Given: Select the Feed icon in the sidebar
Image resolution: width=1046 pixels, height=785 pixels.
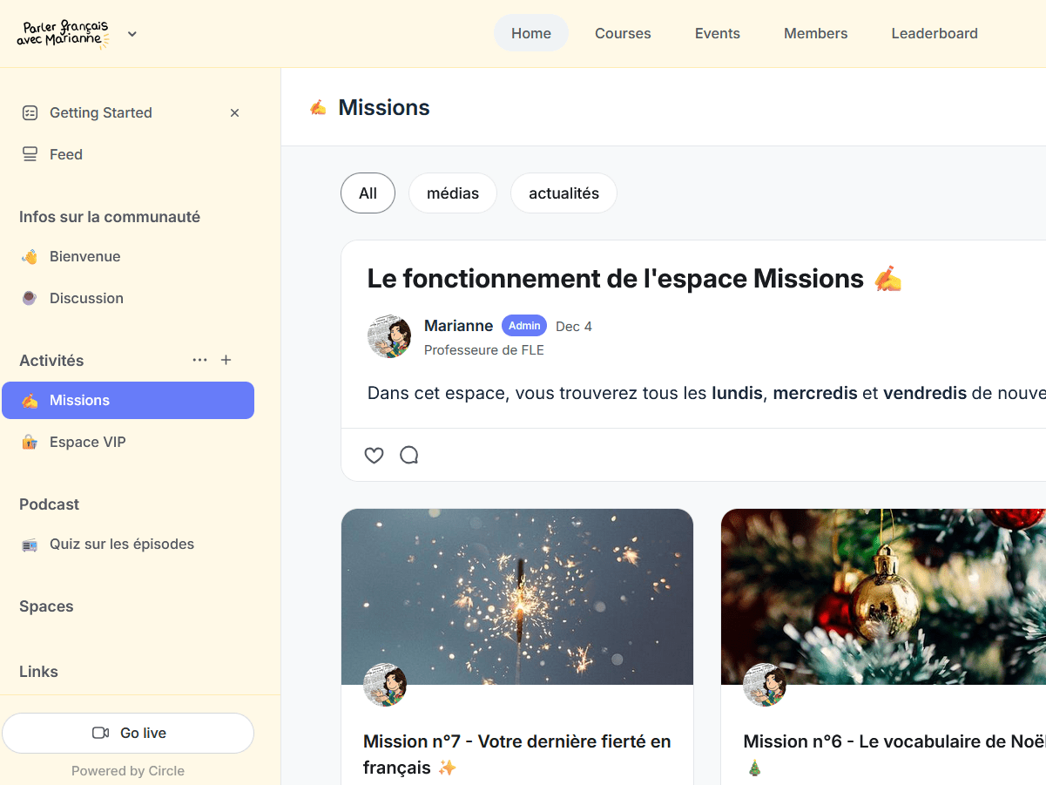Looking at the screenshot, I should [x=30, y=154].
